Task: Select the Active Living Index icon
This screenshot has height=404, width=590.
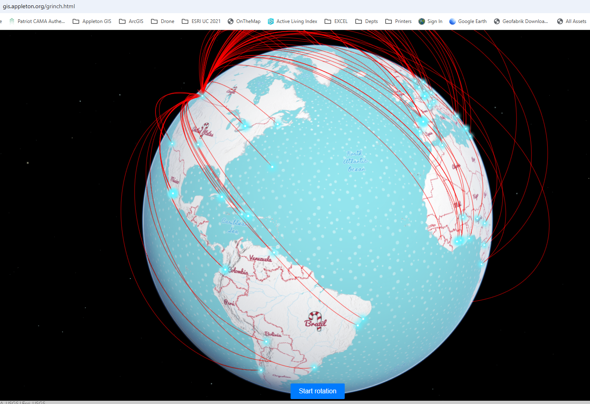Action: (271, 21)
